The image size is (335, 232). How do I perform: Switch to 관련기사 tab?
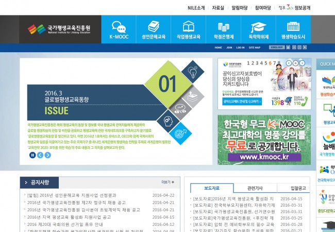255,188
